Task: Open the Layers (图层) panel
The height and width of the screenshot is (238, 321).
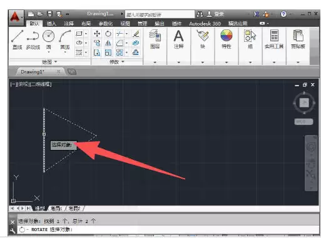Action: click(x=155, y=39)
